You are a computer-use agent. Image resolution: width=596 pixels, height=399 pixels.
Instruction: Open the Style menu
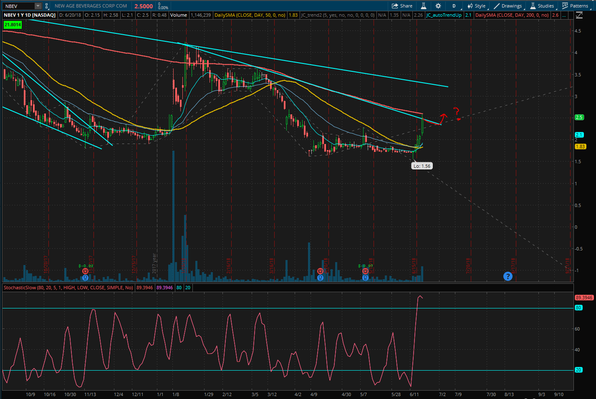pos(476,6)
